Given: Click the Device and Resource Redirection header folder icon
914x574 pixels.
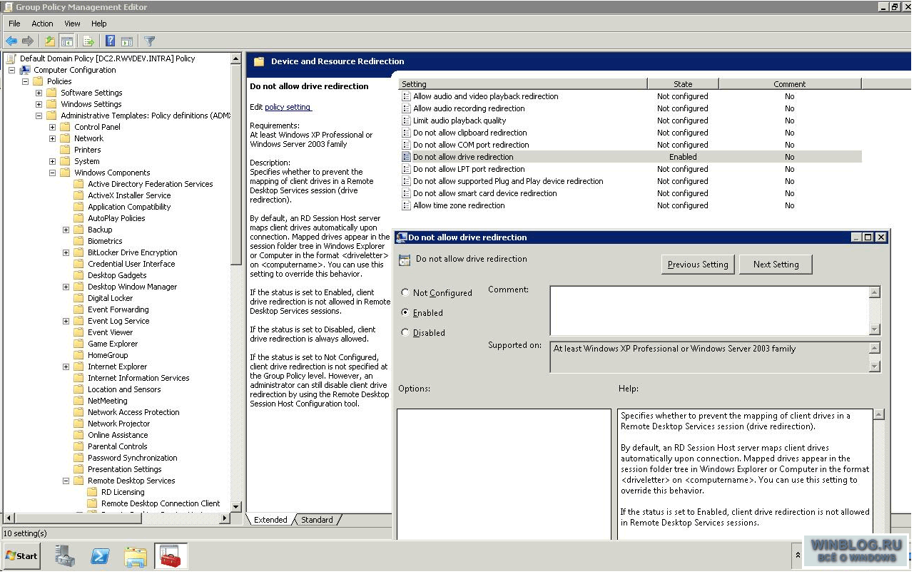Looking at the screenshot, I should (x=259, y=61).
